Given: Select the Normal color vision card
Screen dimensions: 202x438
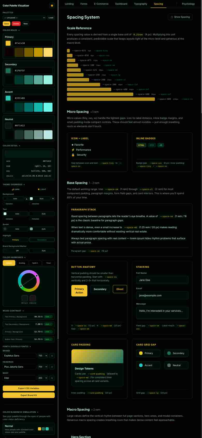Looking at the screenshot, I should click(29, 429).
